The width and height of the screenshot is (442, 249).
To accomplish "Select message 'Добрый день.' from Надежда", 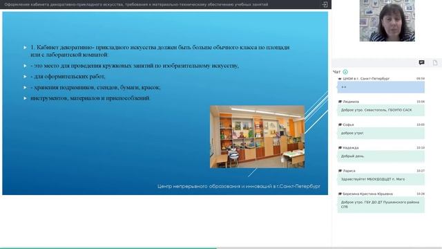I will (x=381, y=156).
